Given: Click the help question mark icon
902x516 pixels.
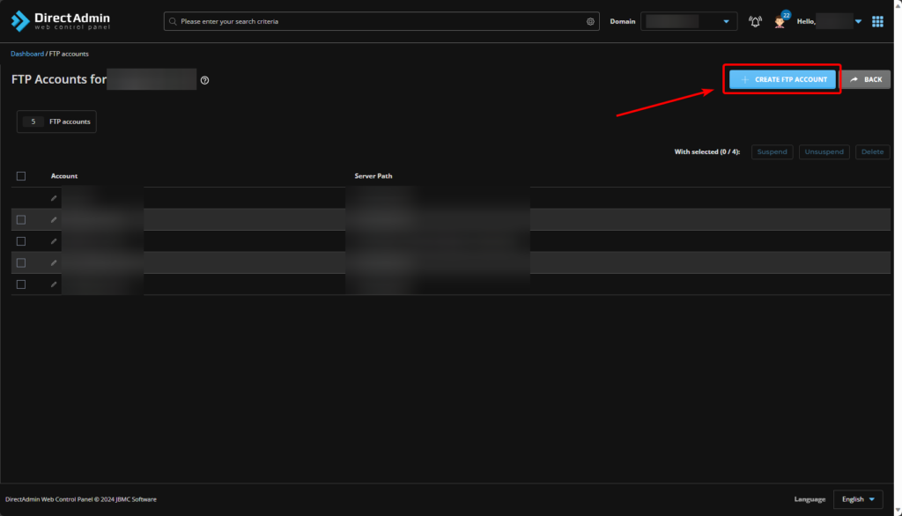Looking at the screenshot, I should coord(204,80).
